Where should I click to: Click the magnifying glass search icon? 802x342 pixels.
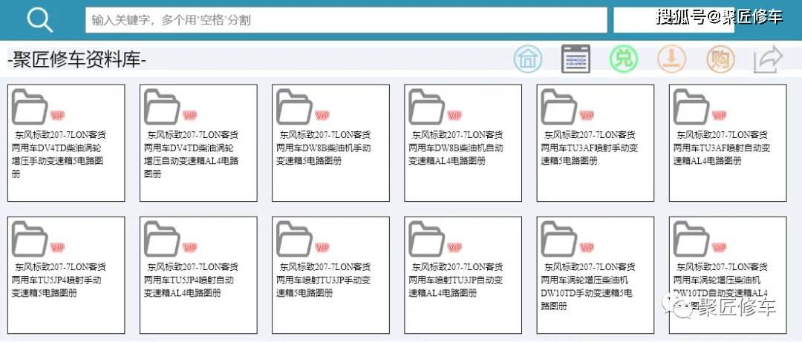[x=39, y=20]
